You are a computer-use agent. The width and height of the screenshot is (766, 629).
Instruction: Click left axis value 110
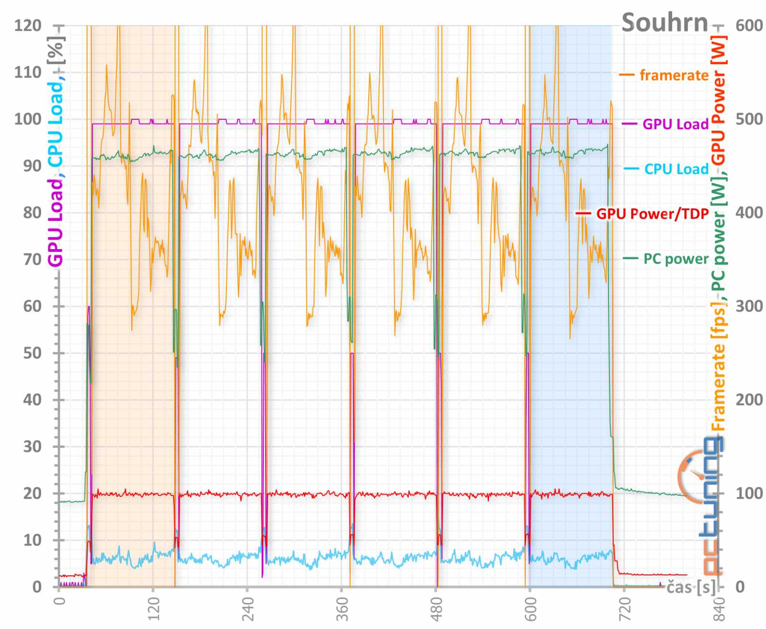coord(28,72)
